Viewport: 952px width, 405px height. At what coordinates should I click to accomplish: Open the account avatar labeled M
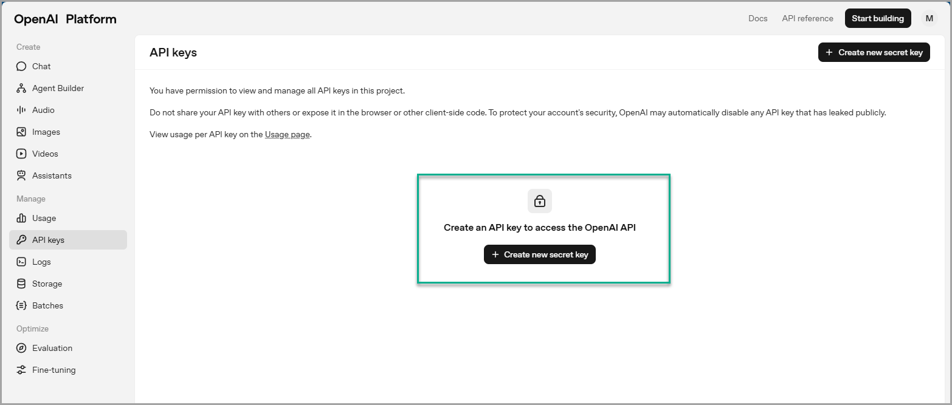click(x=929, y=18)
